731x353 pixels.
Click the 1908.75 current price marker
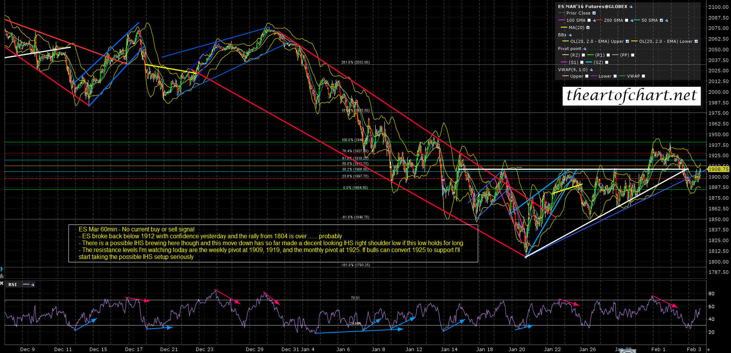(x=718, y=169)
